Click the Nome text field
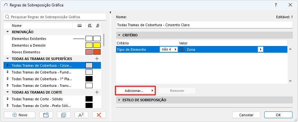The width and height of the screenshot is (298, 122). tap(204, 25)
